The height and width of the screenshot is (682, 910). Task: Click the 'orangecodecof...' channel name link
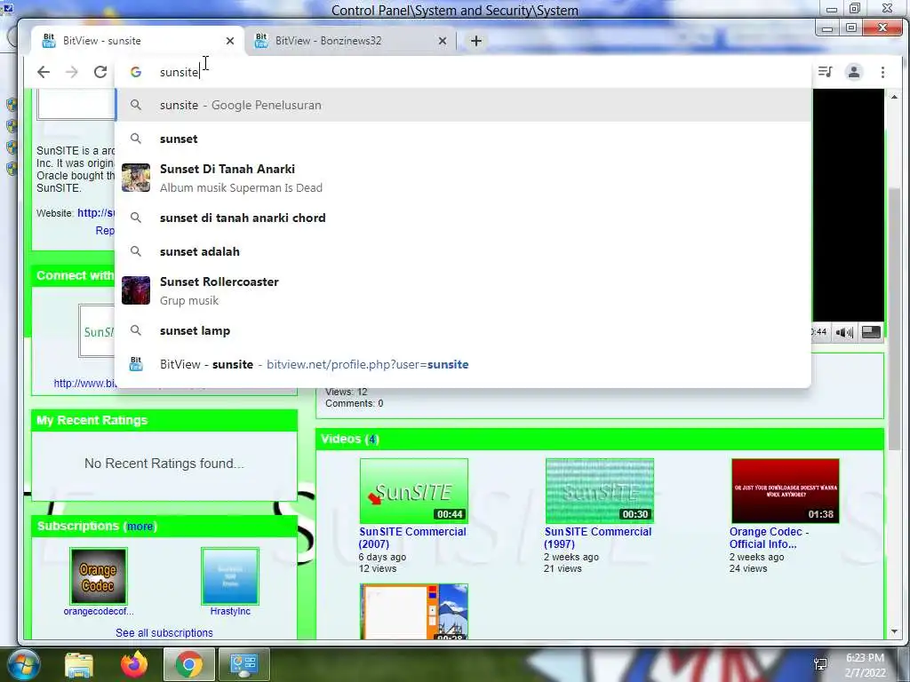tap(99, 611)
